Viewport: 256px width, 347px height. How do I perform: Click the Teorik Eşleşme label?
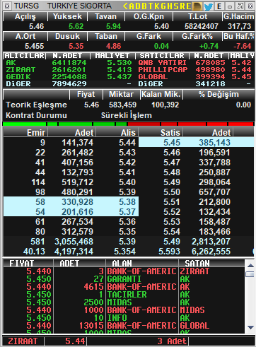36,105
